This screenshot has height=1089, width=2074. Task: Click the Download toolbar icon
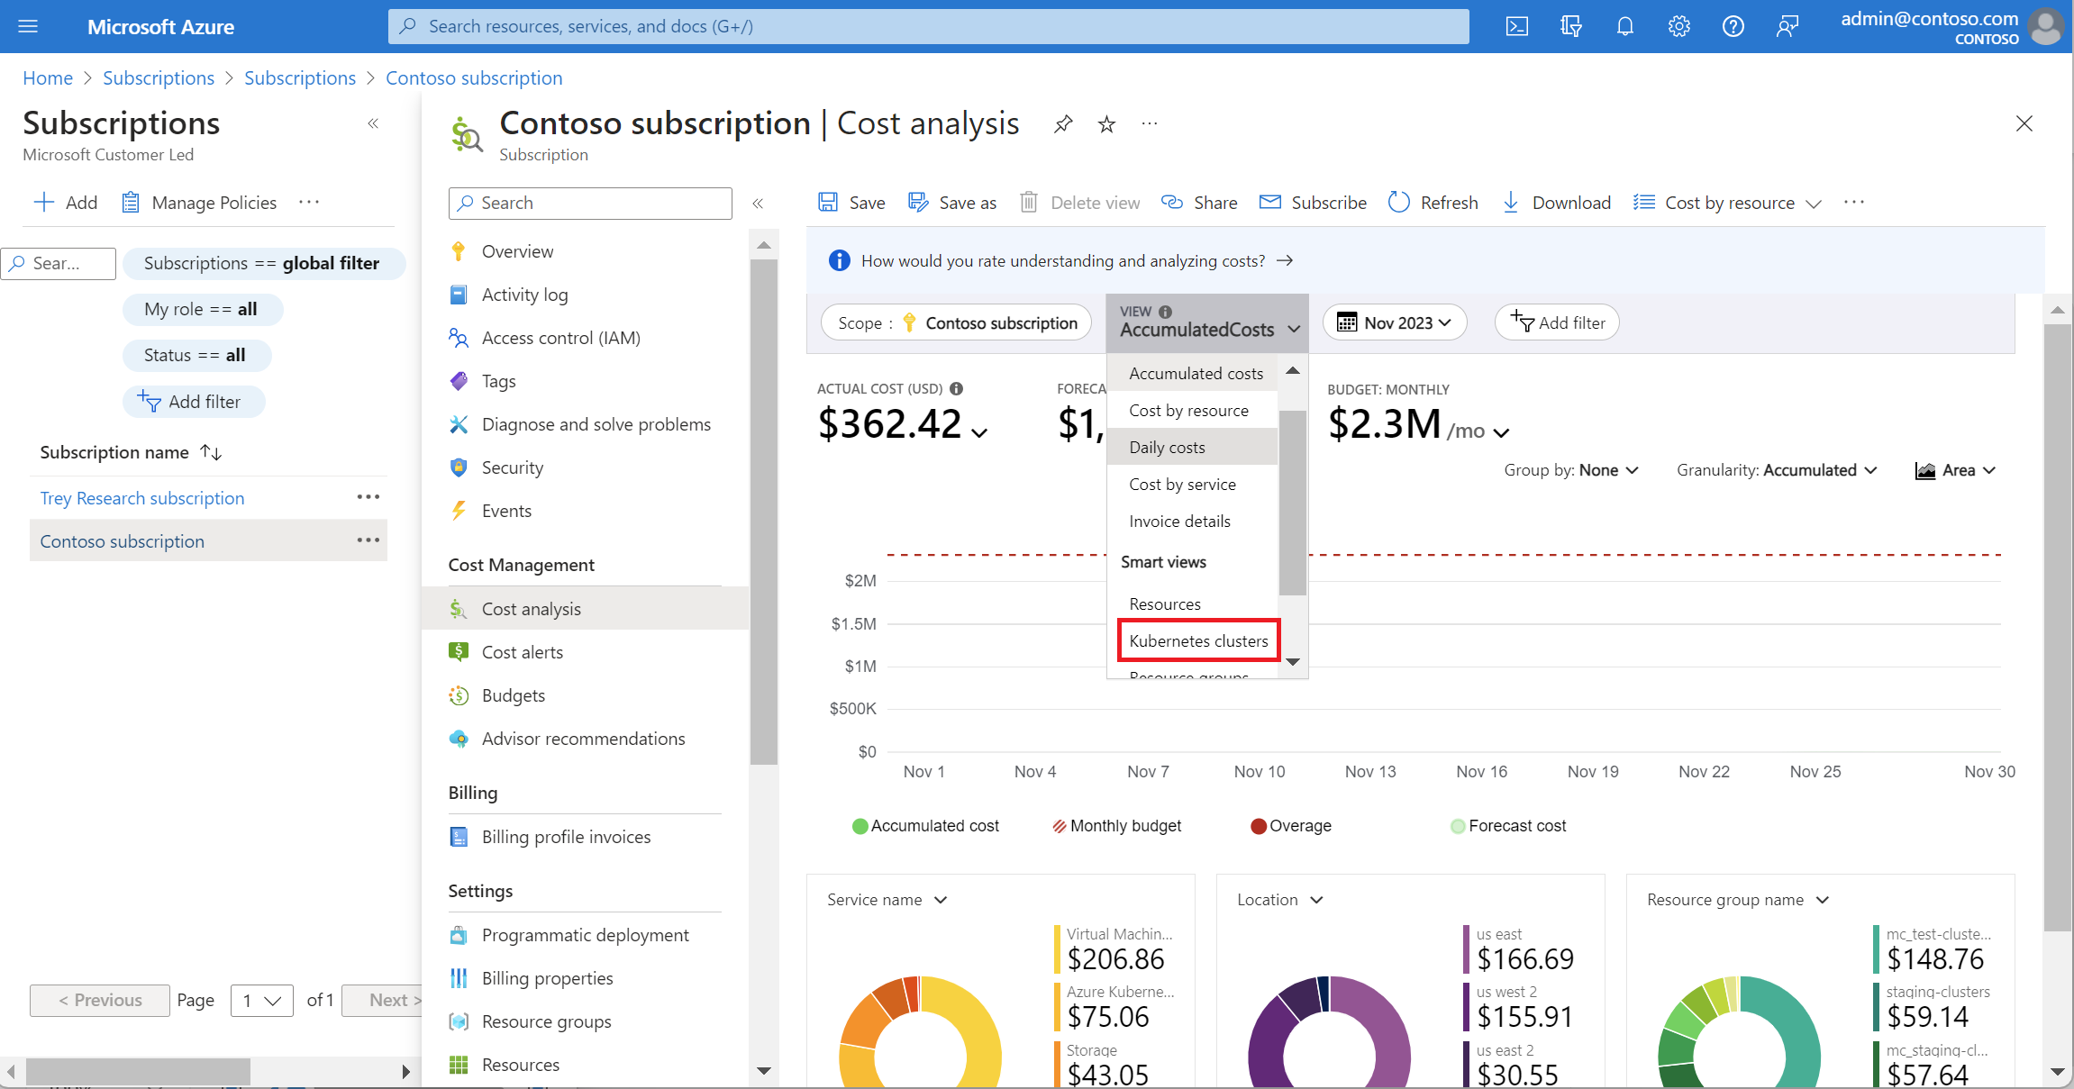pyautogui.click(x=1511, y=203)
